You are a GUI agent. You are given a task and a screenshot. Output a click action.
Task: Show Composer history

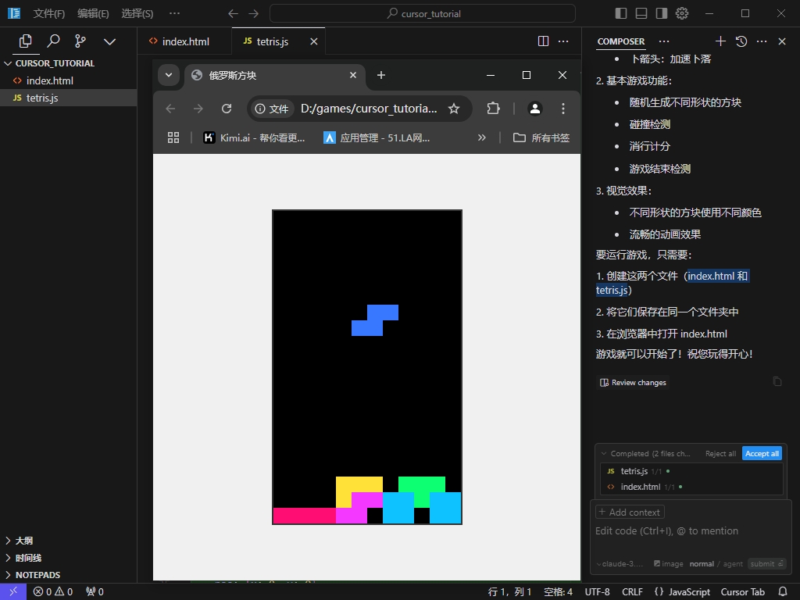pyautogui.click(x=741, y=41)
